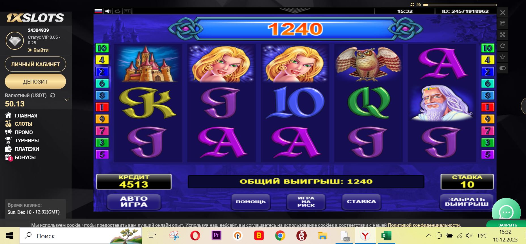526x244 pixels.
Task: Refresh the USDT balance icon
Action: (x=53, y=95)
